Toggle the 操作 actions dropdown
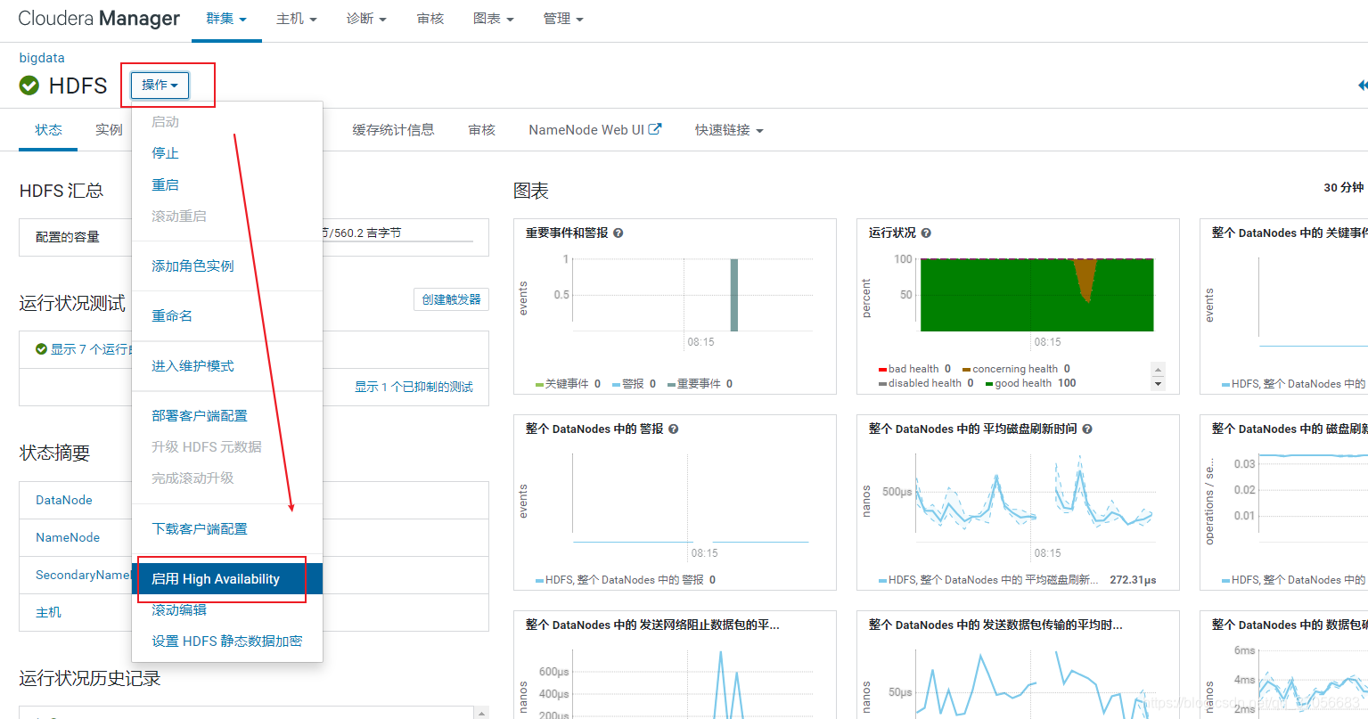The width and height of the screenshot is (1368, 719). (x=160, y=86)
